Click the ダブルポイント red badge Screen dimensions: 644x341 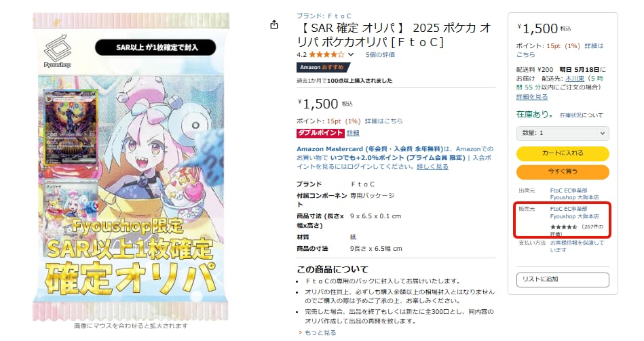pyautogui.click(x=320, y=133)
